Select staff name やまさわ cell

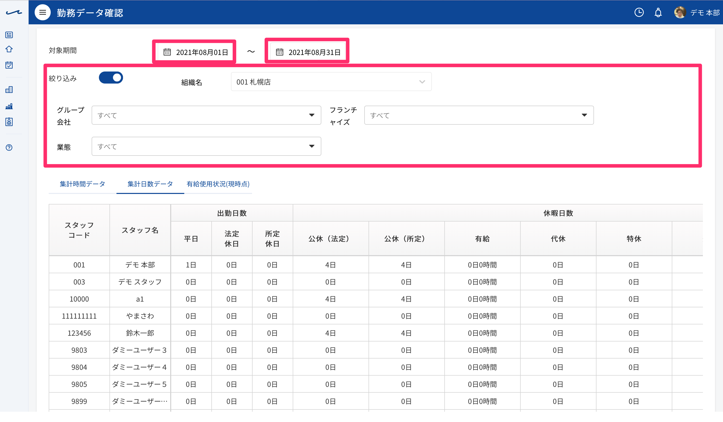point(140,316)
